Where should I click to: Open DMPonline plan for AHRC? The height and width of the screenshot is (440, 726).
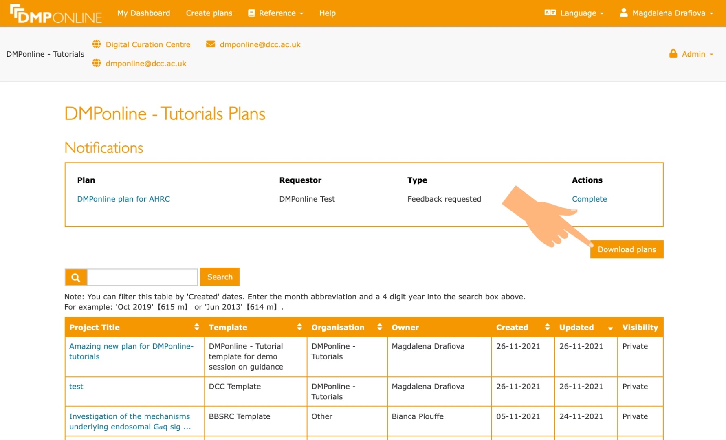coord(123,199)
